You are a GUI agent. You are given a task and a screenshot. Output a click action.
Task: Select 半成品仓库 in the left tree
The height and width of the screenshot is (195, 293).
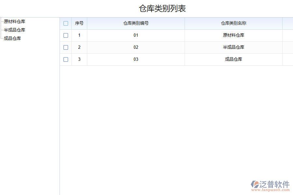click(14, 30)
